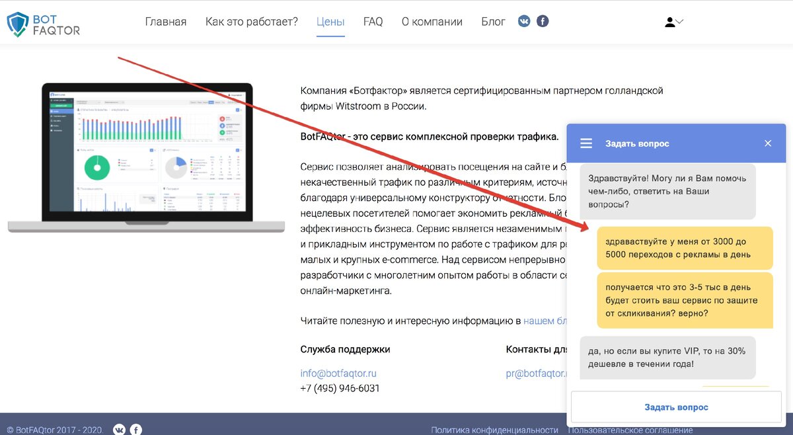Click message about 3000 до 5000 переходов

click(685, 248)
